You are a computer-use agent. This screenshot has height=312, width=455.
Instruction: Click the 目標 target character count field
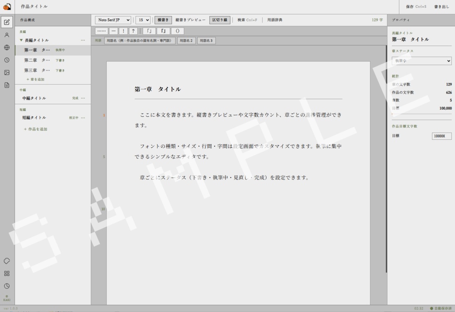[x=442, y=136]
